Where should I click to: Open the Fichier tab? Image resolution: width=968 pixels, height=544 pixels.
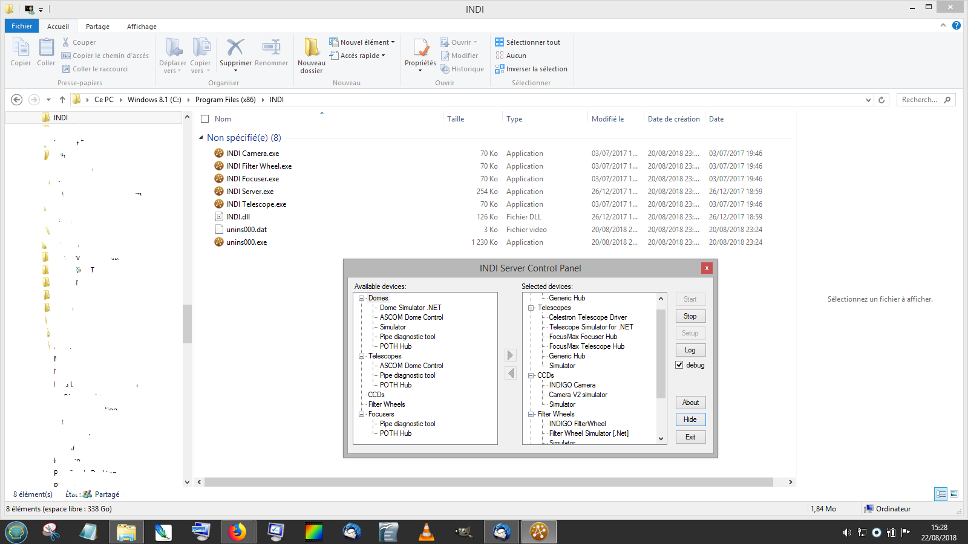coord(22,26)
